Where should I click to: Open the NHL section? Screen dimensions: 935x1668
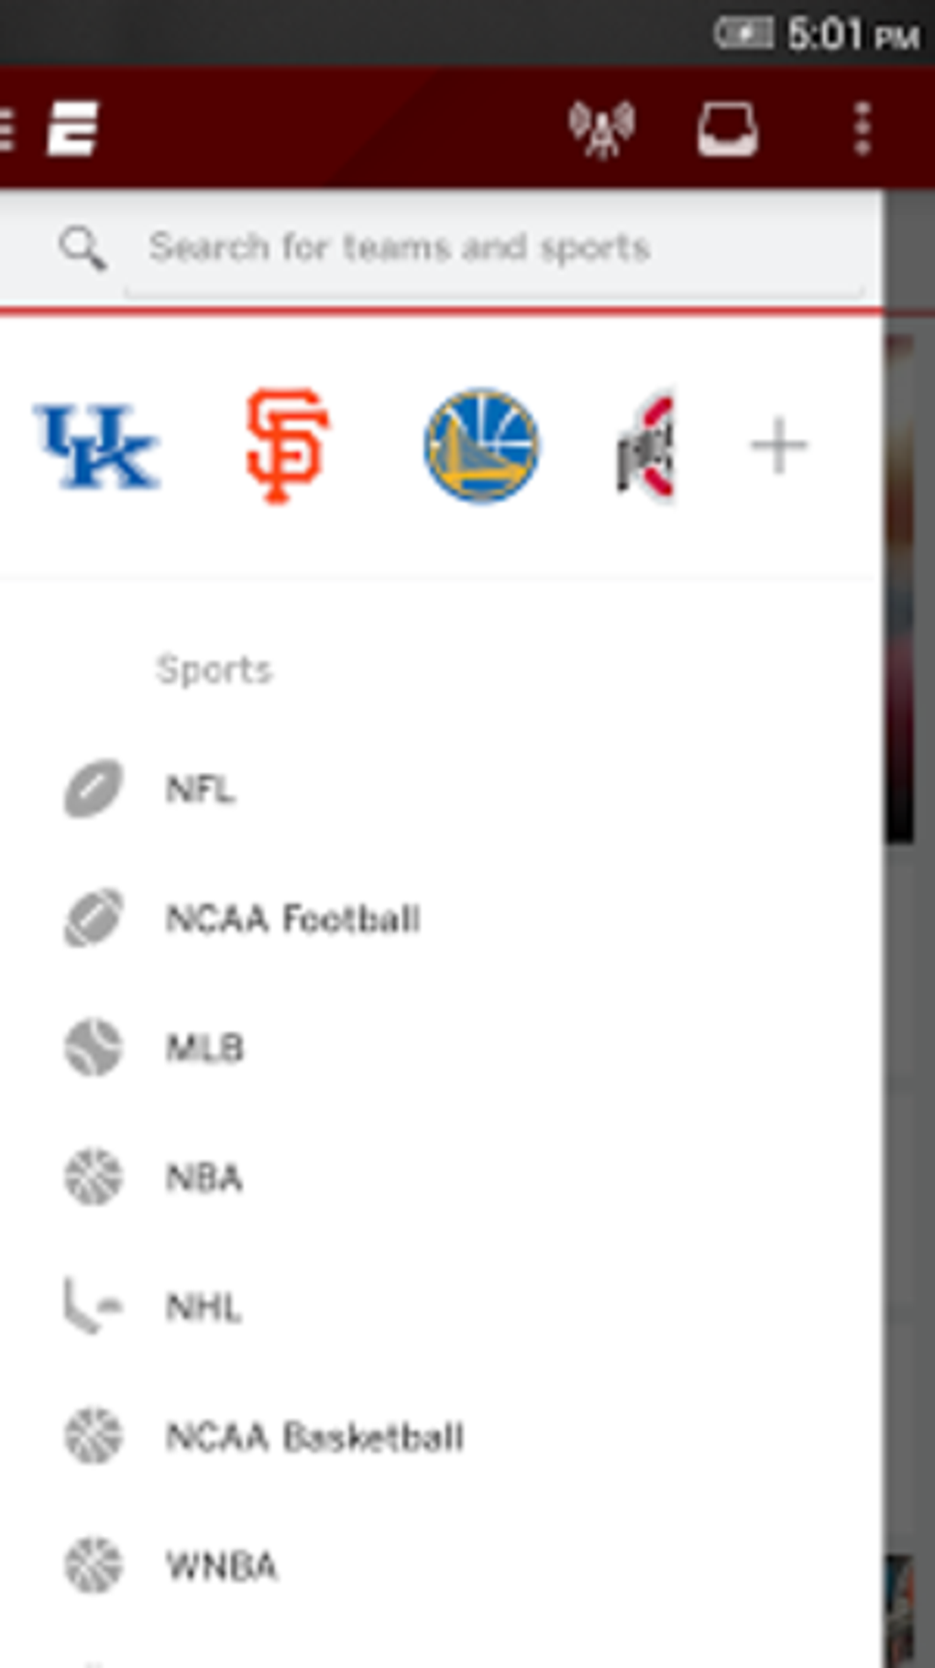pyautogui.click(x=203, y=1307)
